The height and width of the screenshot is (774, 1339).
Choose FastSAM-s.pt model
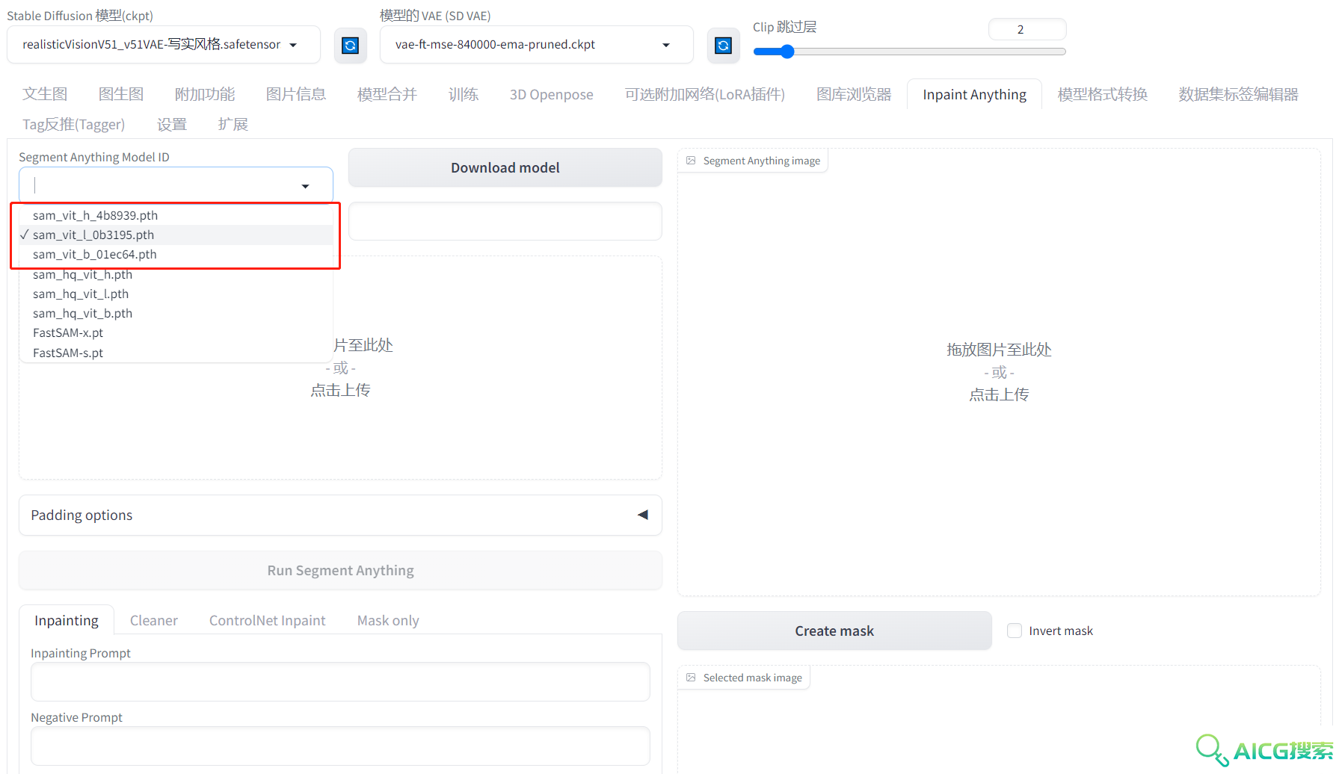[176, 353]
